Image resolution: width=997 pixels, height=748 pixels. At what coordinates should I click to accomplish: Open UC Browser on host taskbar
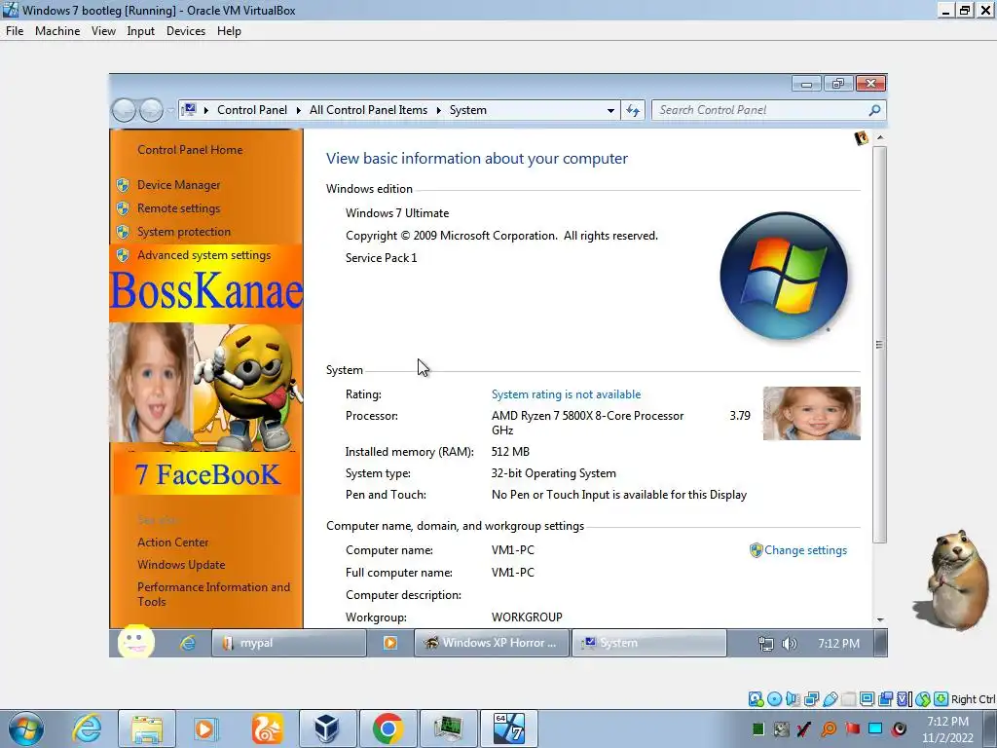tap(267, 729)
